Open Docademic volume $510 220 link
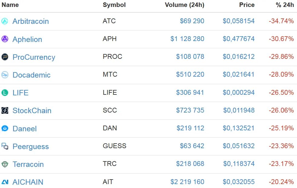The image size is (297, 188). point(190,74)
